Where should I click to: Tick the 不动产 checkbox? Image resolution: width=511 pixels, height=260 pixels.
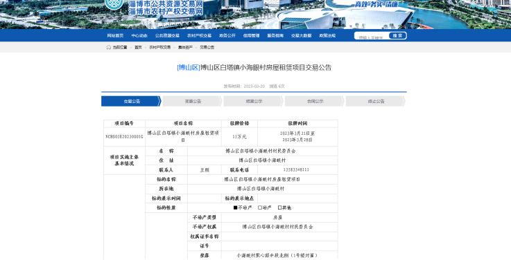pyautogui.click(x=235, y=207)
